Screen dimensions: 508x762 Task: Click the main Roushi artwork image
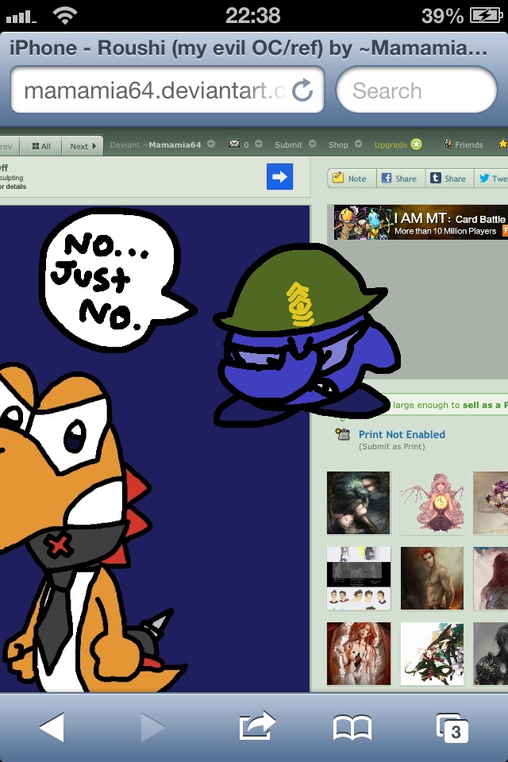pyautogui.click(x=155, y=448)
